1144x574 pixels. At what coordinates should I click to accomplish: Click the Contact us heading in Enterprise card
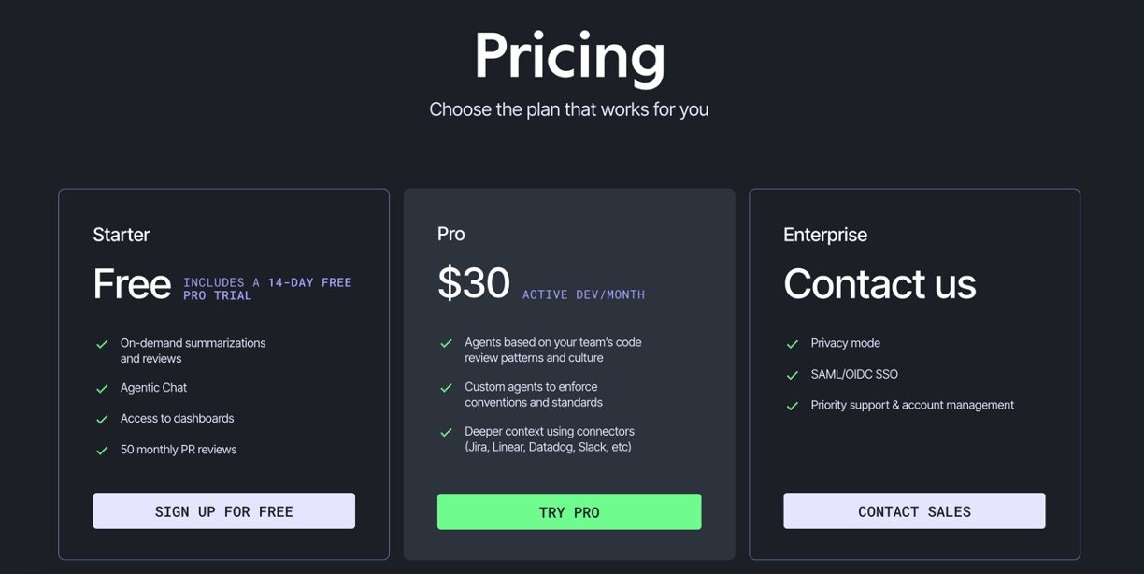[879, 284]
